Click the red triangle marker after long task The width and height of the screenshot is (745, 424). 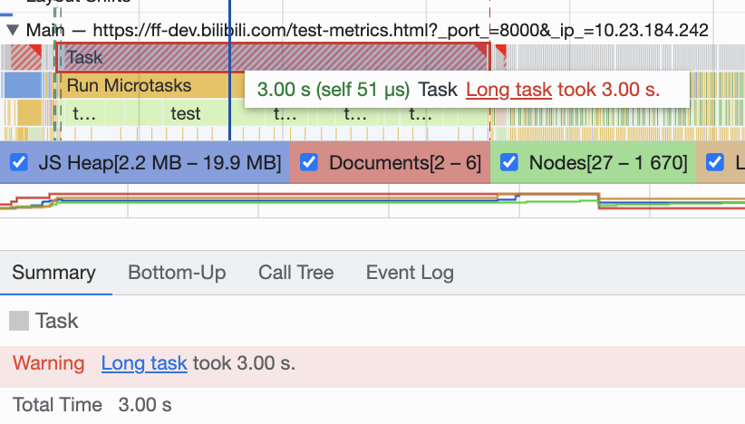[x=501, y=51]
